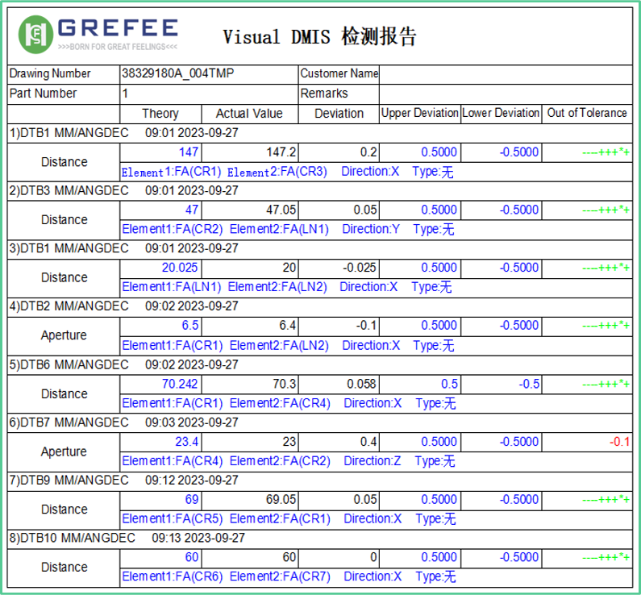The height and width of the screenshot is (595, 641).
Task: Click the Lower Deviation column header
Action: point(501,114)
